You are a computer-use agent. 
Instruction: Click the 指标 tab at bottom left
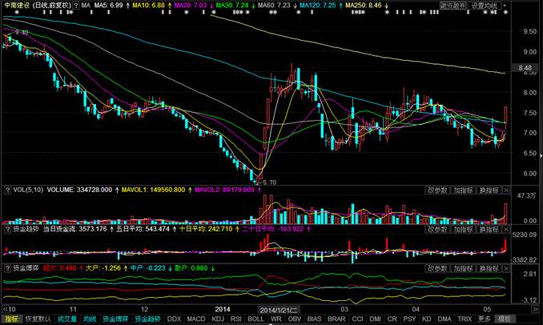(10, 319)
